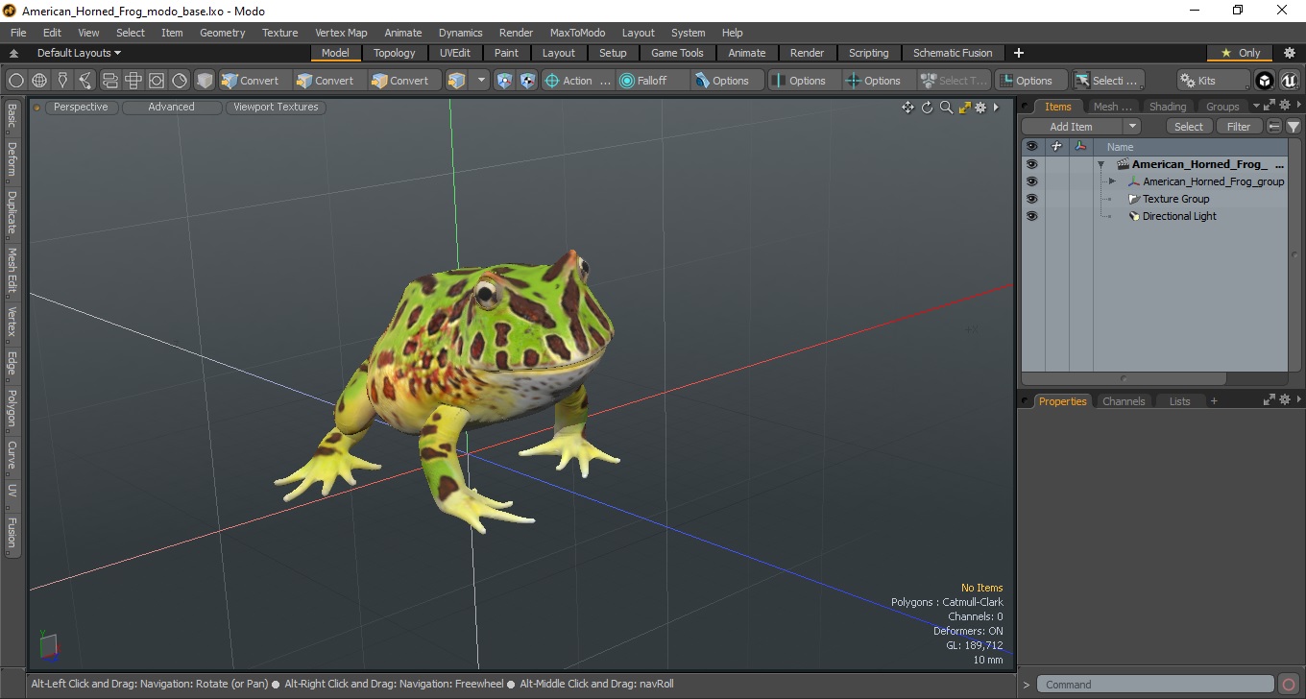This screenshot has width=1306, height=699.
Task: Click the second shield icon with black dot
Action: pos(527,81)
